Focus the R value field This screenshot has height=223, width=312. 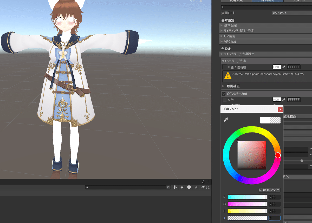click(x=275, y=197)
